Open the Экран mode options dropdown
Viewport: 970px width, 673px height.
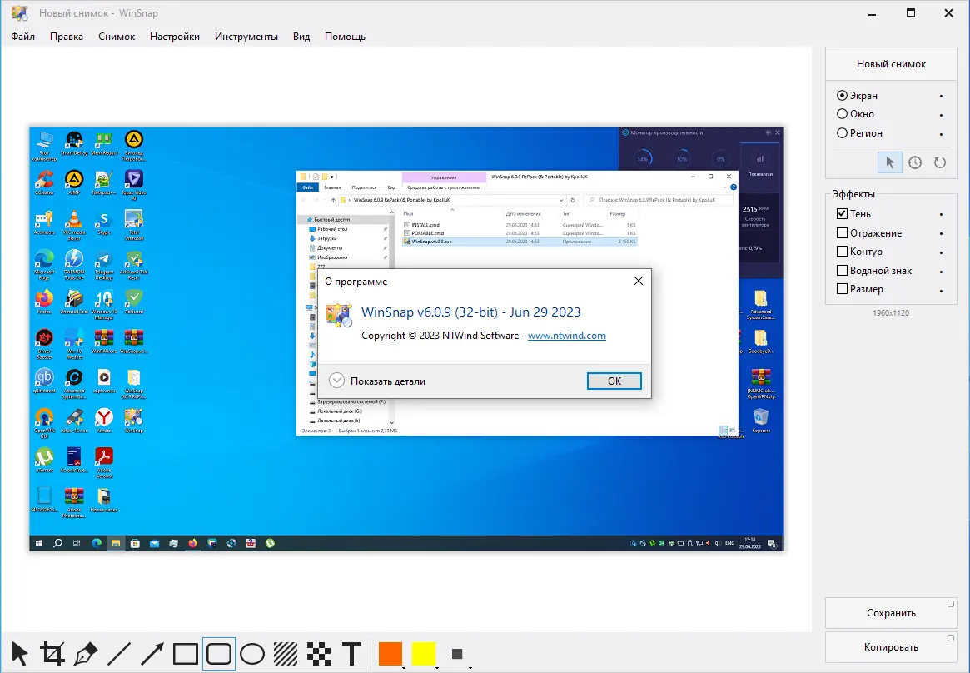click(942, 95)
